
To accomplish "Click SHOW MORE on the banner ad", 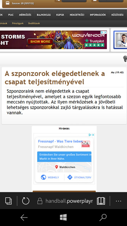I will [x=40, y=42].
